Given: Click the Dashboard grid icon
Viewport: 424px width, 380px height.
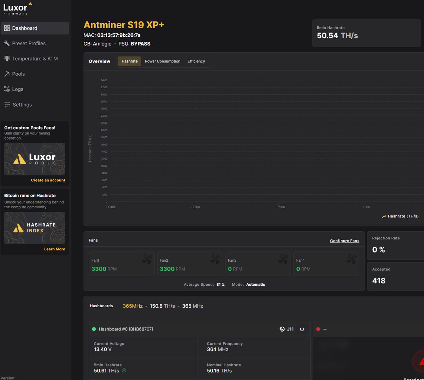Looking at the screenshot, I should pyautogui.click(x=7, y=28).
